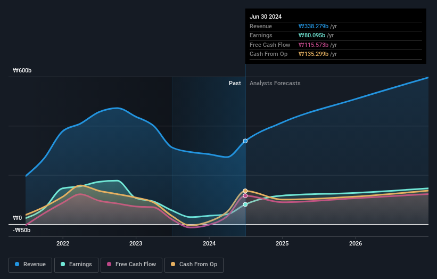
Task: Click the Free Cash Flow tooltip row label
Action: point(270,45)
